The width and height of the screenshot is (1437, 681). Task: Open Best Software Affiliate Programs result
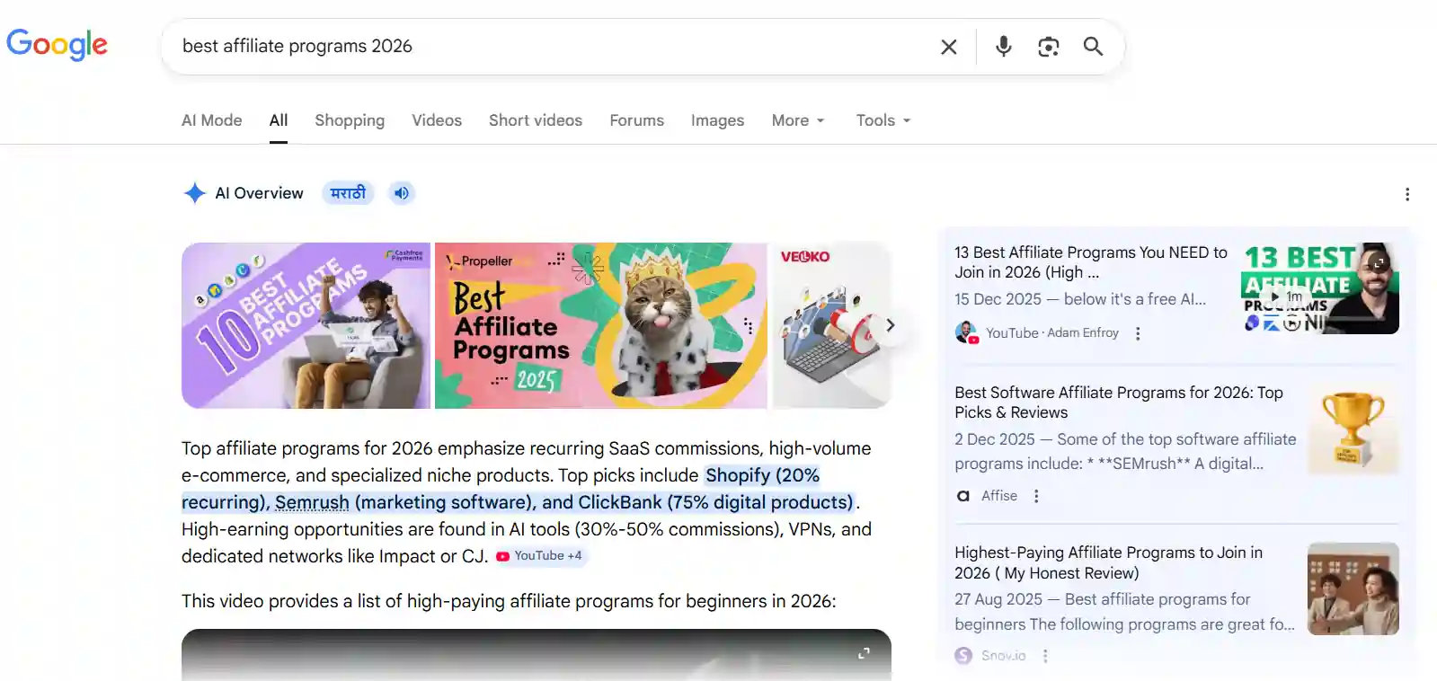pos(1119,402)
